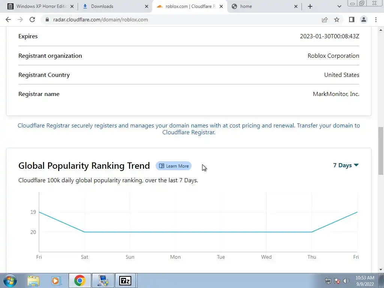Click Global Popularity Ranking Trend heading

84,166
